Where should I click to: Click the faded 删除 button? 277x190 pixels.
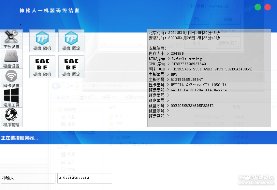pyautogui.click(x=228, y=19)
